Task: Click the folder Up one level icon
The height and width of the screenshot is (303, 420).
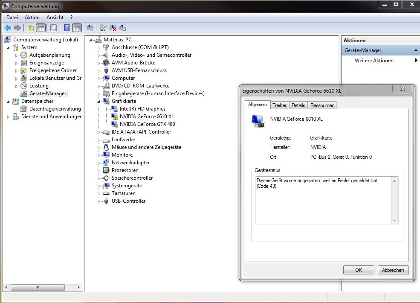Action: (x=31, y=28)
